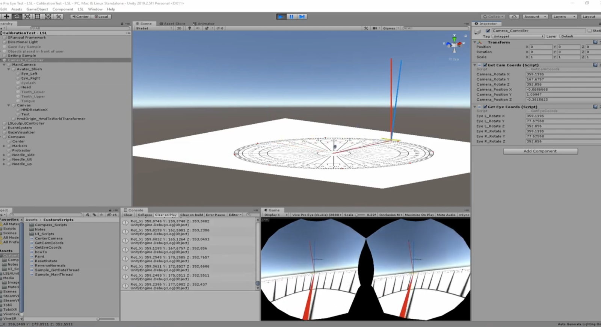The image size is (601, 327).
Task: Open the GameObject menu
Action: point(37,9)
